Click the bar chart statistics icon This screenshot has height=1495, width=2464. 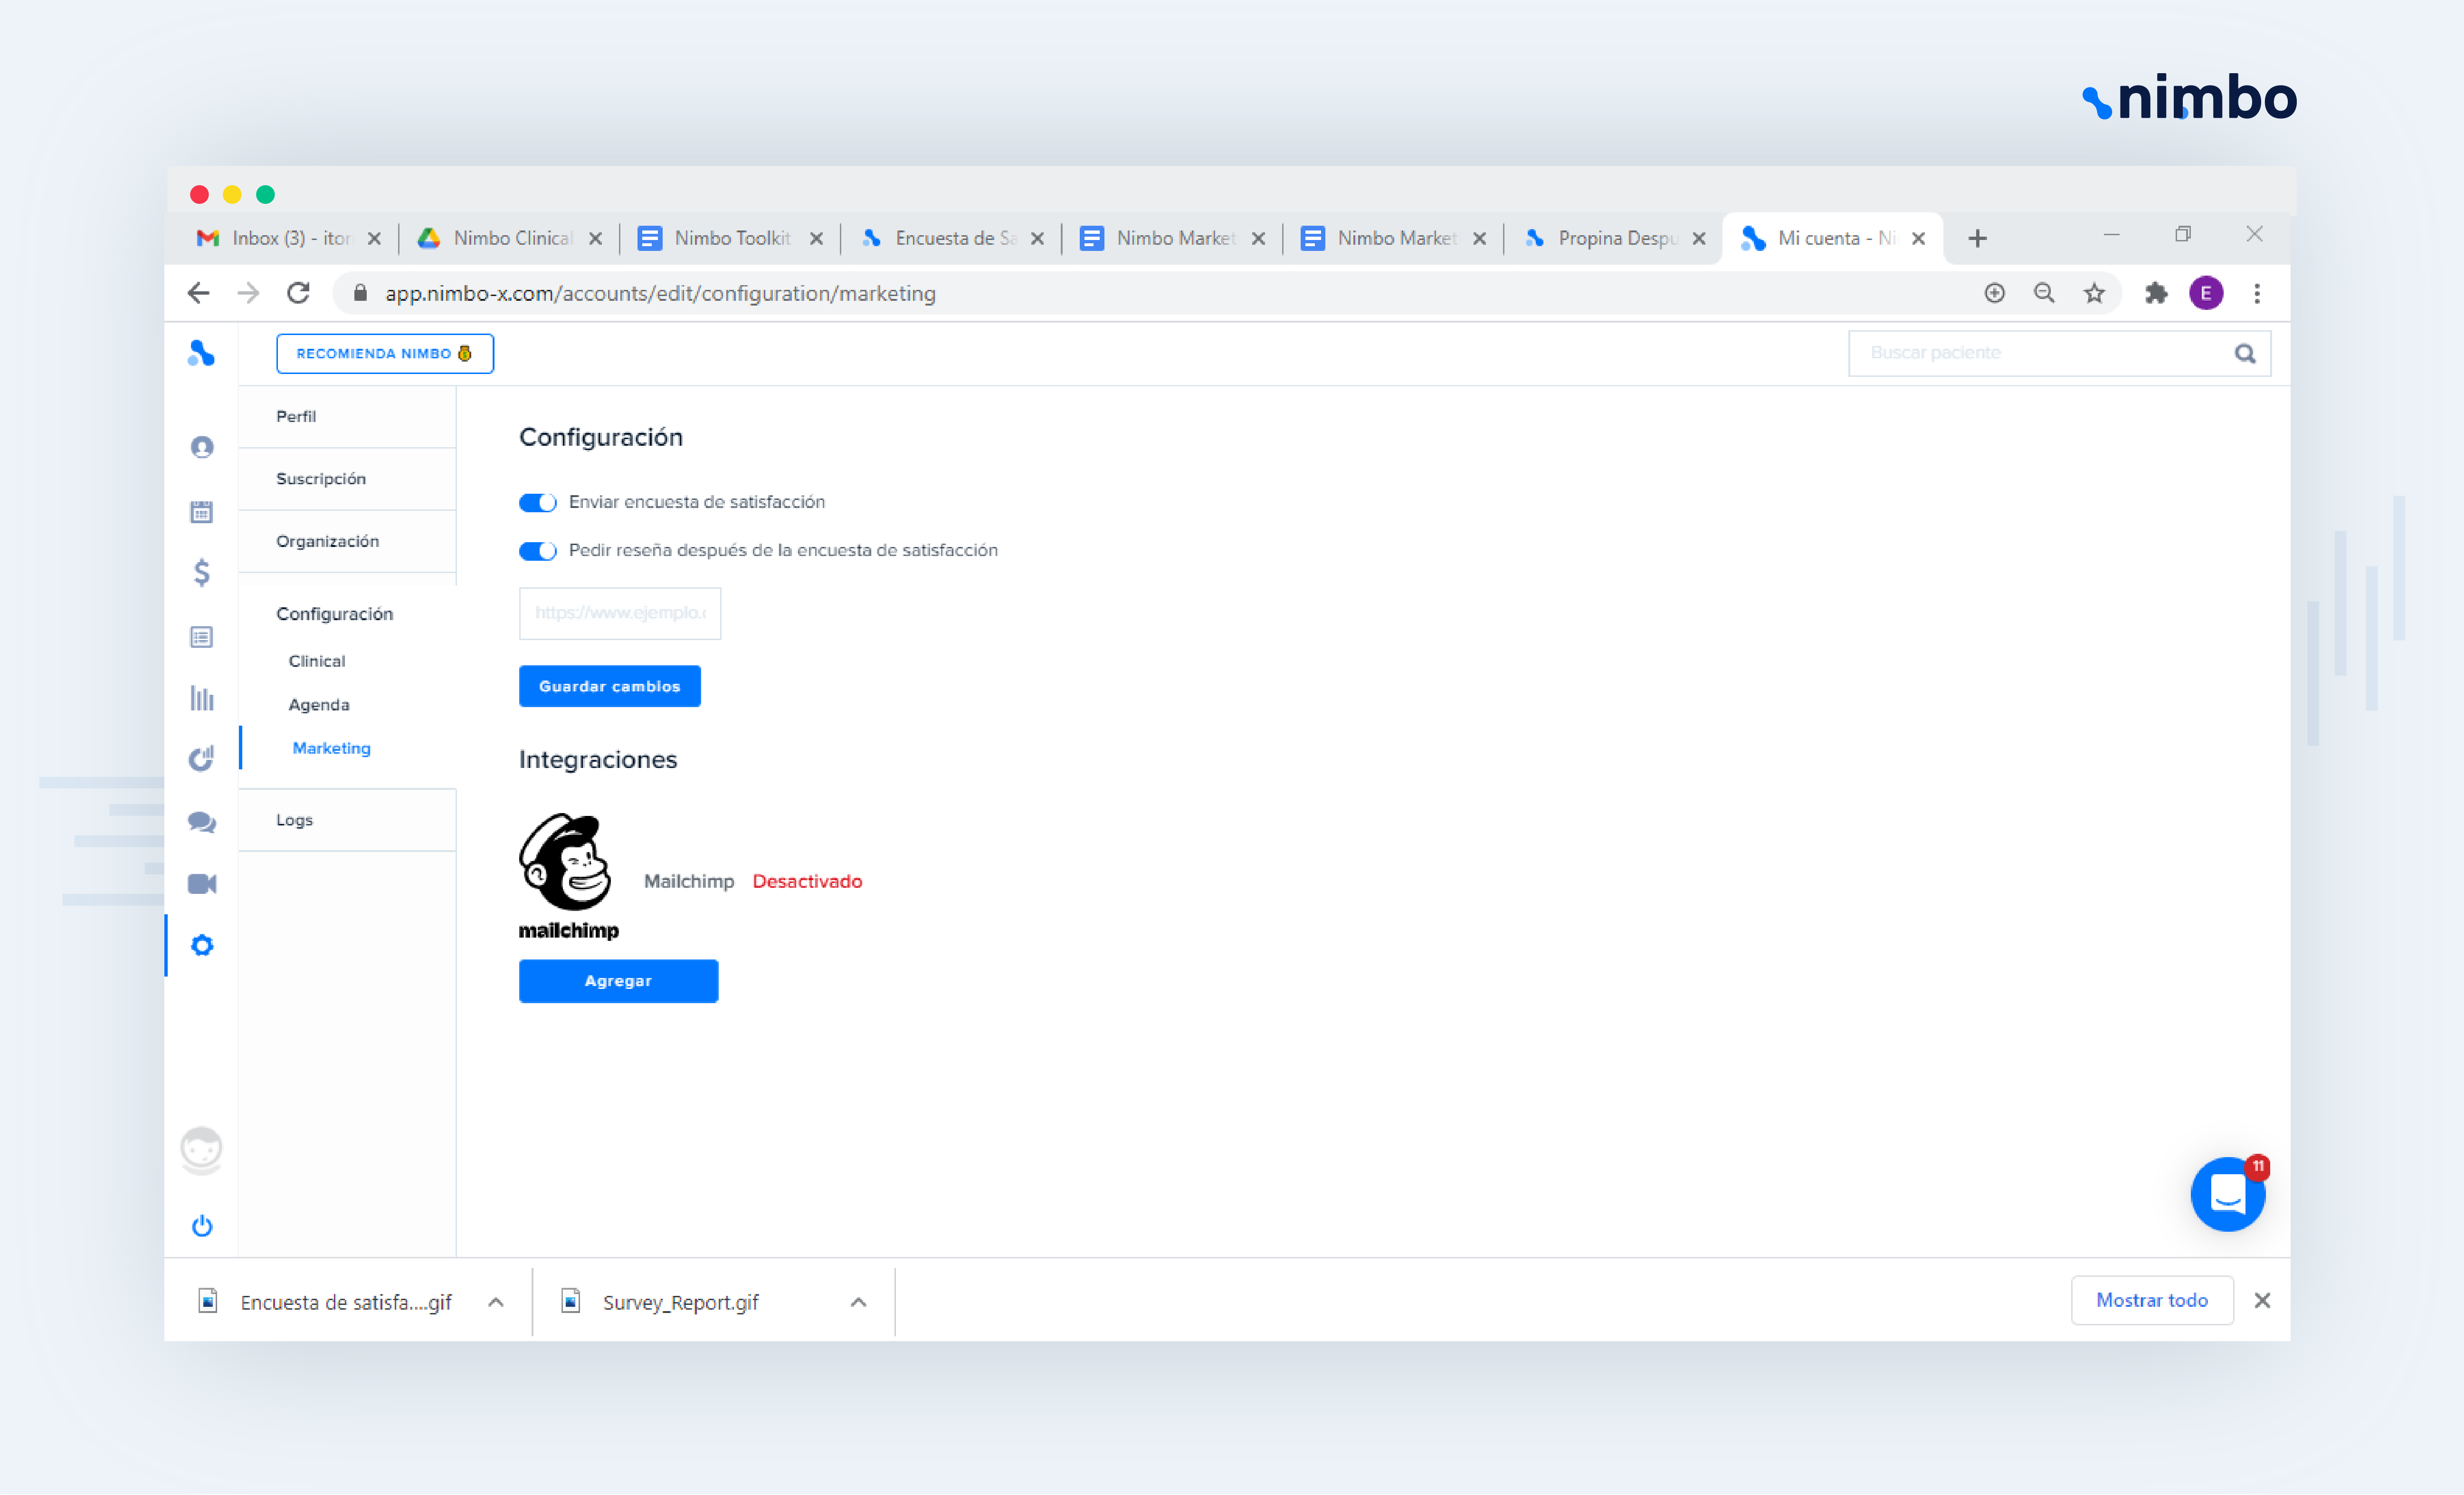point(202,698)
